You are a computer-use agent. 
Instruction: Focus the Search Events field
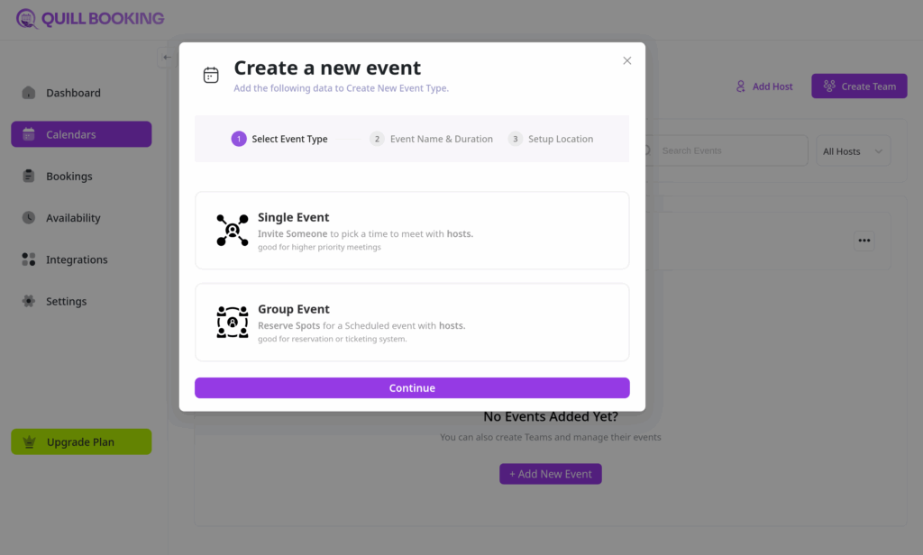point(730,150)
